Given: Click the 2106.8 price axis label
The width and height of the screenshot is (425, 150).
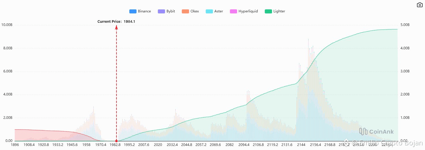Looking at the screenshot, I should click(258, 145).
